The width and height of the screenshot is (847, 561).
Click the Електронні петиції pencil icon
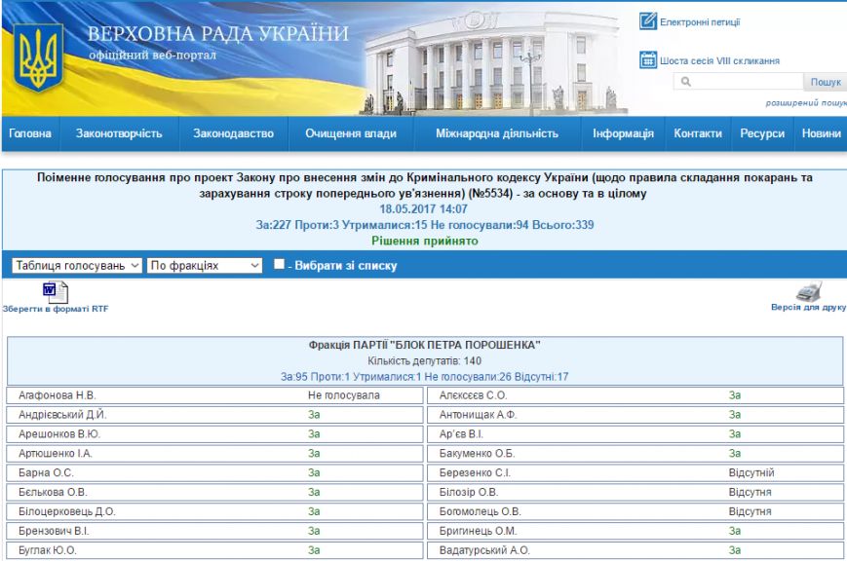click(x=647, y=21)
